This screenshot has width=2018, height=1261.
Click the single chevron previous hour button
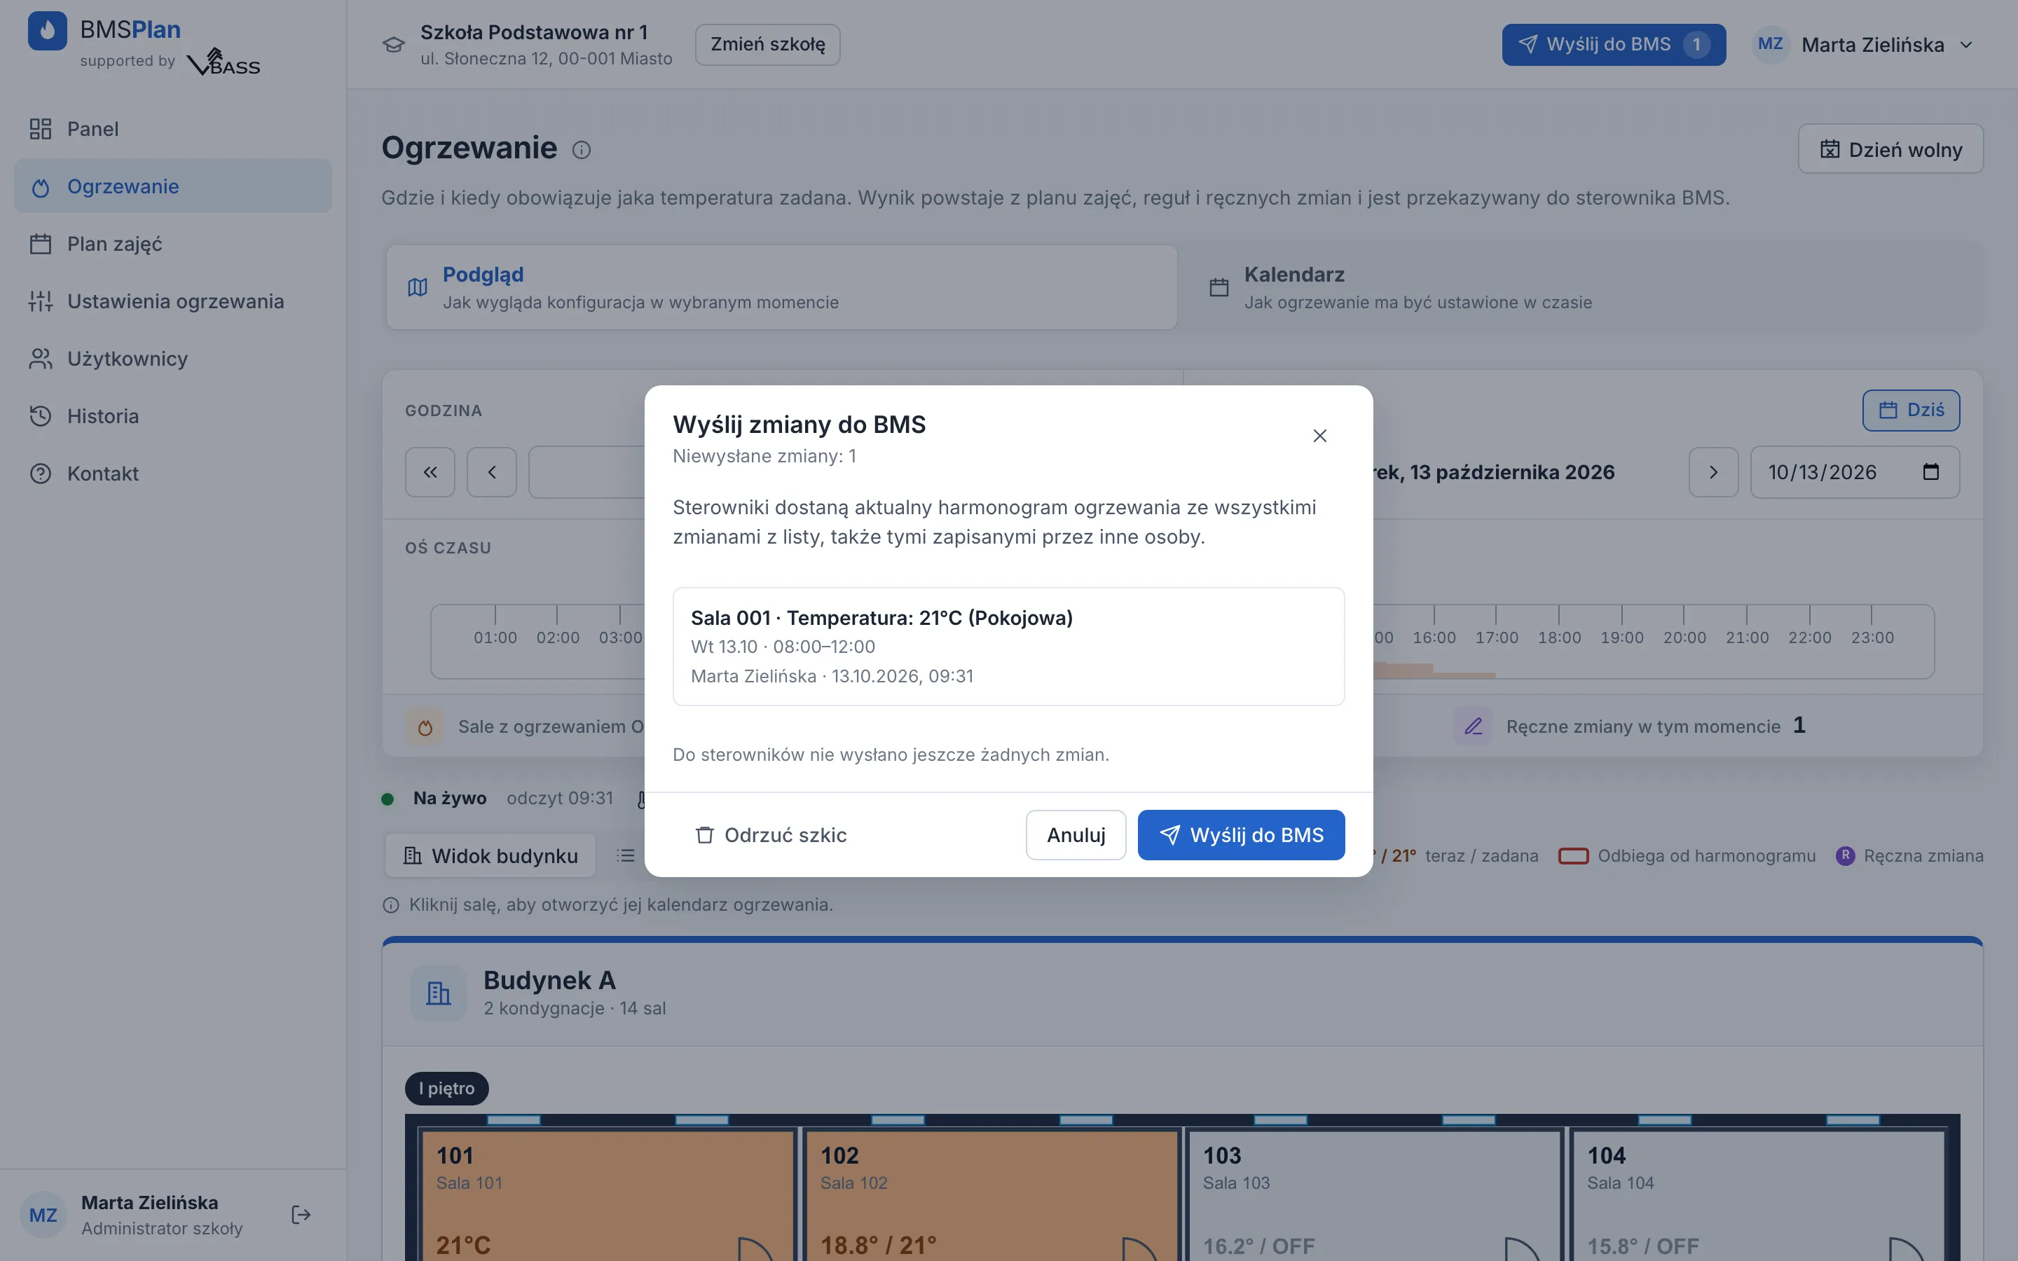492,472
